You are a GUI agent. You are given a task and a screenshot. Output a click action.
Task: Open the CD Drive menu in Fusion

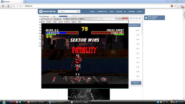click(x=67, y=22)
